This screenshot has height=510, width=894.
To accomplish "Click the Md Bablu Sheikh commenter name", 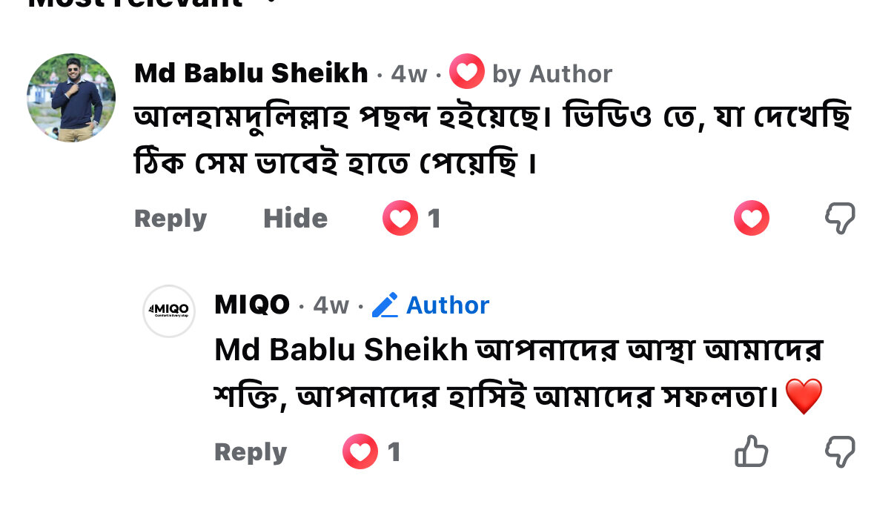I will (x=251, y=73).
